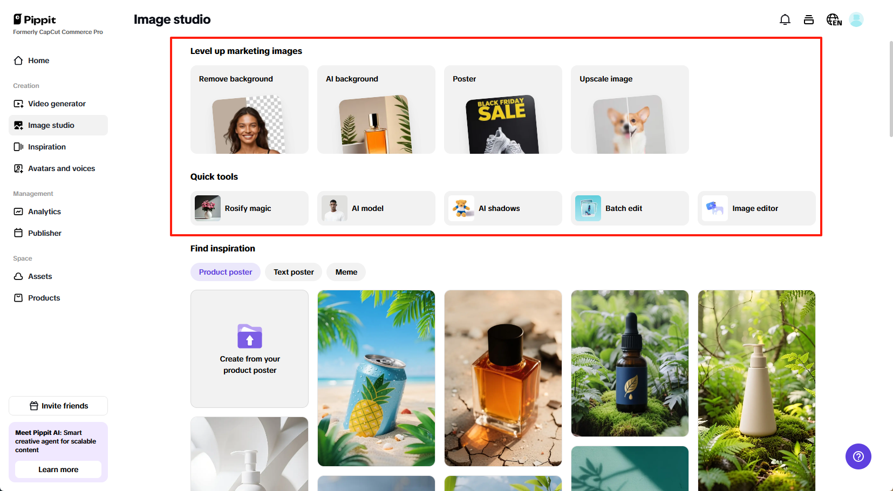Launch the Rosify magic quick tool
Screen dimensions: 893x491
[x=249, y=208]
